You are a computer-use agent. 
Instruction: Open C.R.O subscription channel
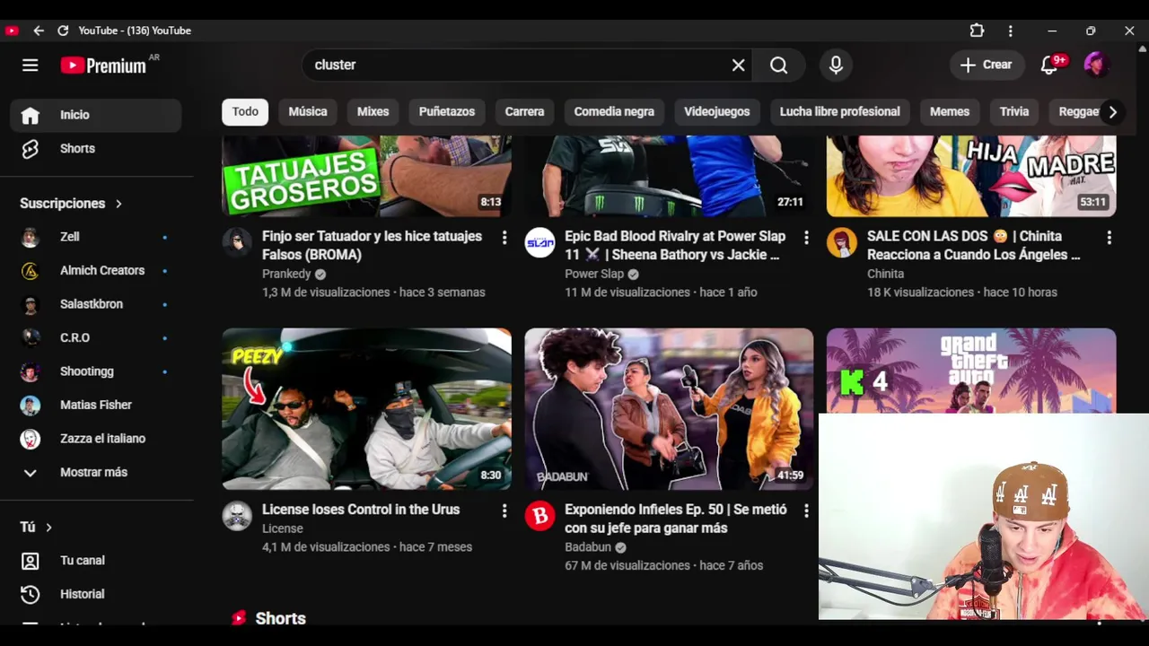[x=96, y=337]
